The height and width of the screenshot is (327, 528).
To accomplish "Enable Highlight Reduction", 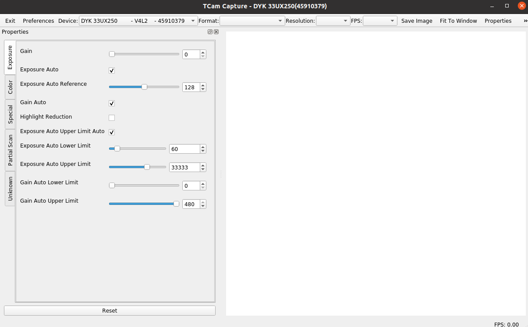I will point(112,117).
